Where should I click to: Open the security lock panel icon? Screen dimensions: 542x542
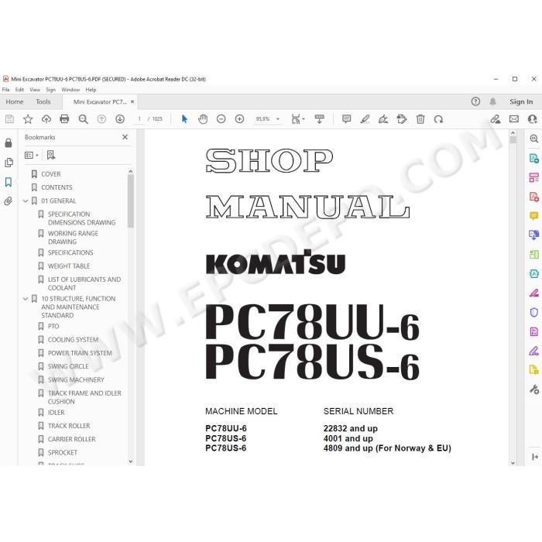pos(9,142)
